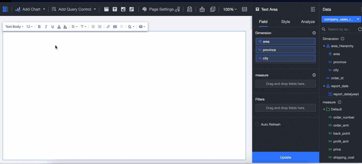Viewport: 362px width, 164px height.
Task: Insert a Text widget from the toolbar
Action: [115, 9]
